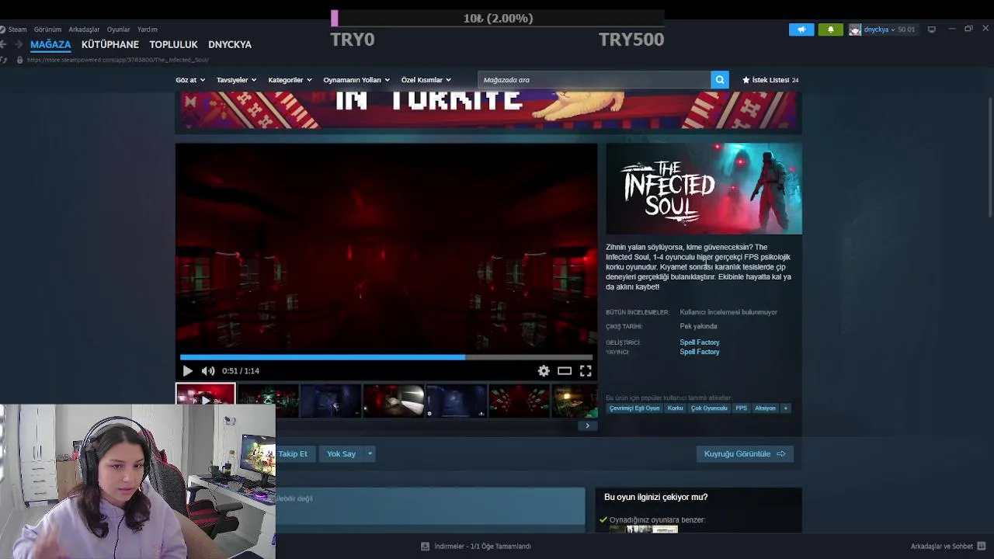Image resolution: width=994 pixels, height=559 pixels.
Task: Expand the Tavsiyeler dropdown
Action: click(236, 80)
